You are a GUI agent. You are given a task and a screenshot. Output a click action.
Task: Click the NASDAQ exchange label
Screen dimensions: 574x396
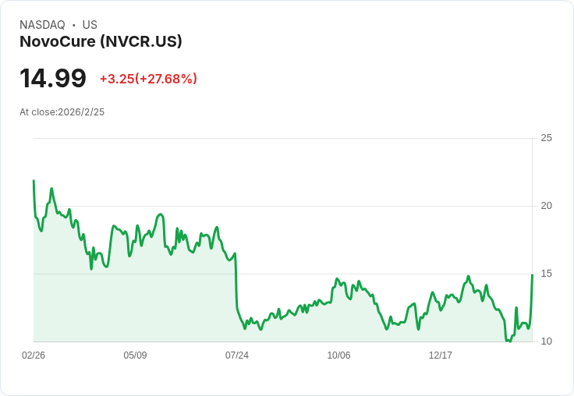(x=42, y=25)
